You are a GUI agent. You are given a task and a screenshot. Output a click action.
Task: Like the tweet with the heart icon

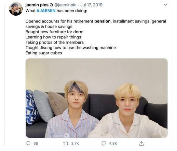[x=104, y=144]
